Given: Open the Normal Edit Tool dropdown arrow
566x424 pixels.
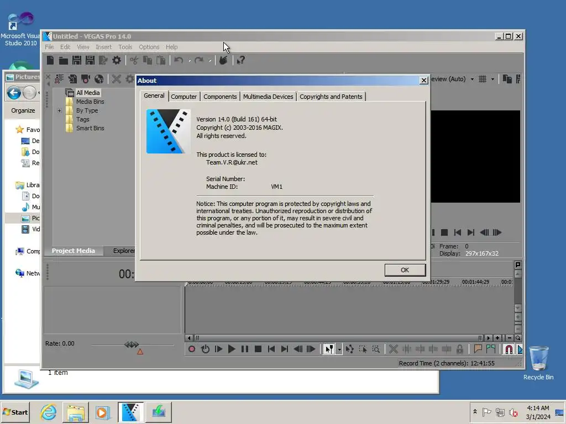Looking at the screenshot, I should pyautogui.click(x=339, y=349).
